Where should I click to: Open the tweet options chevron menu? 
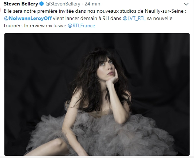click(x=186, y=4)
